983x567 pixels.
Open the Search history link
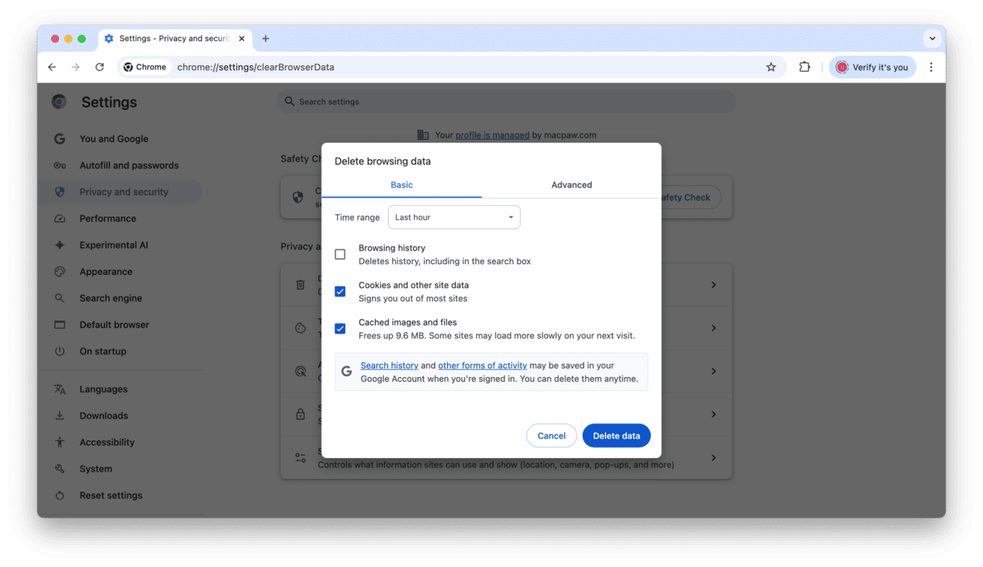[390, 366]
